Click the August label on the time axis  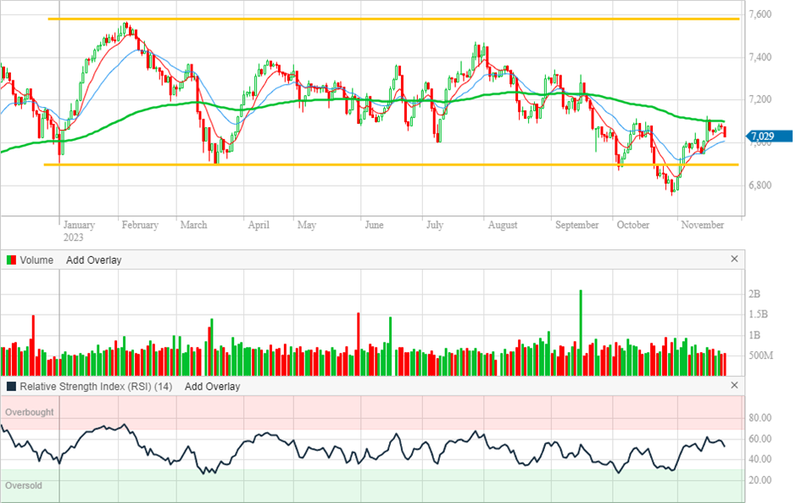coord(503,226)
